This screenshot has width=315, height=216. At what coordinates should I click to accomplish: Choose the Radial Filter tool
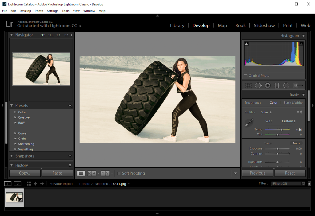click(286, 86)
